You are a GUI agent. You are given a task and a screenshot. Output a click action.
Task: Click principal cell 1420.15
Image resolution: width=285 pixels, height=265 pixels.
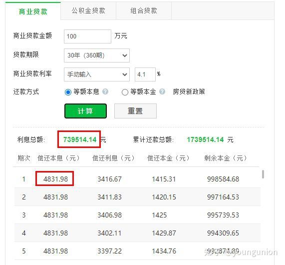(164, 197)
